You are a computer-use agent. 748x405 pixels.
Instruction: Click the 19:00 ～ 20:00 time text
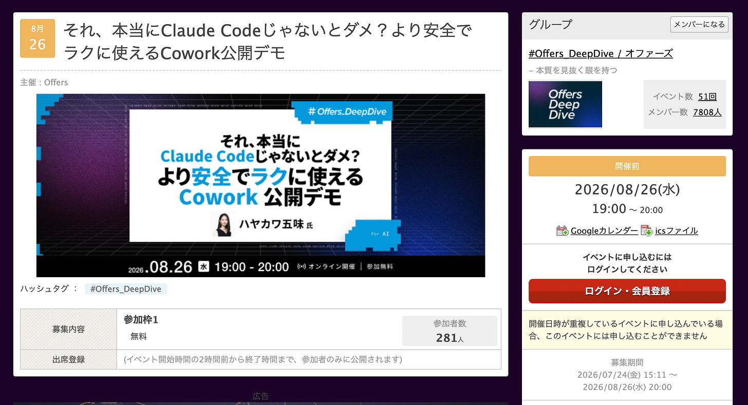pyautogui.click(x=627, y=209)
